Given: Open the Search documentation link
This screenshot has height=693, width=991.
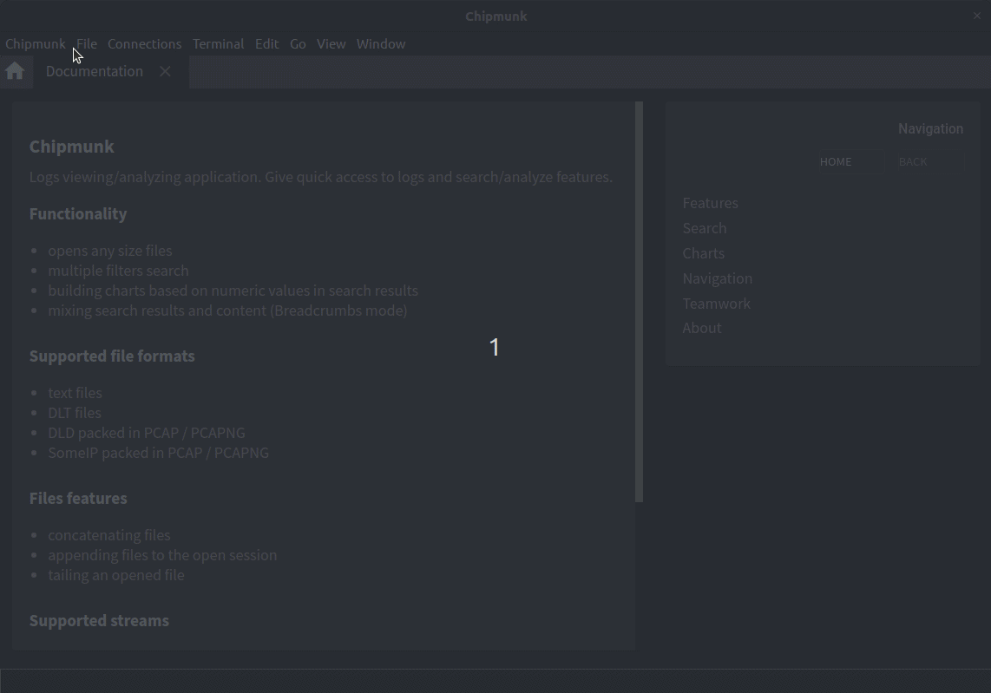Looking at the screenshot, I should coord(704,228).
